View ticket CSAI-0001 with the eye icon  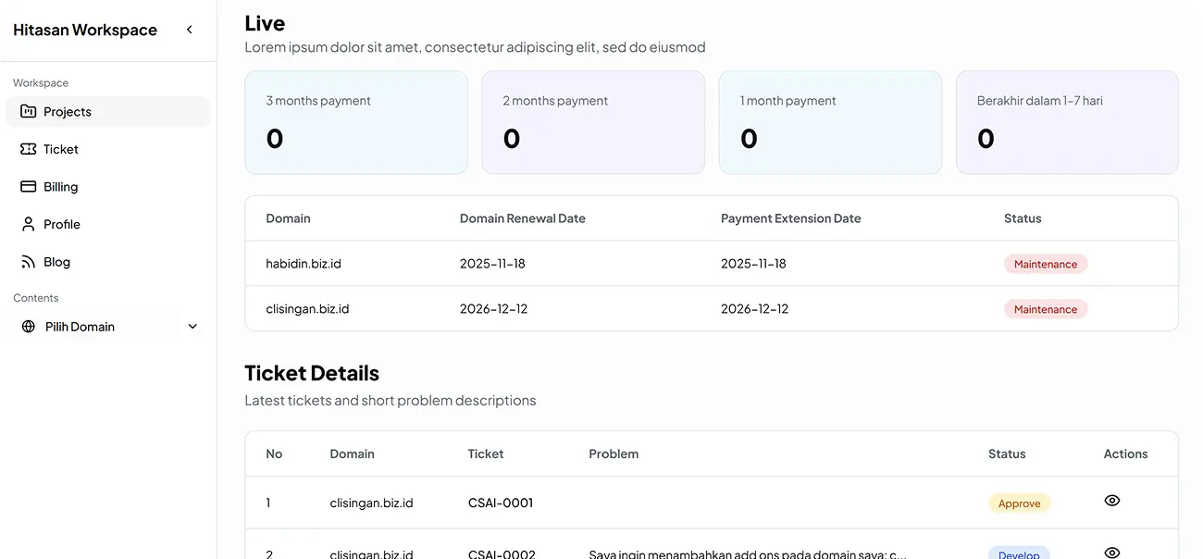pos(1112,501)
